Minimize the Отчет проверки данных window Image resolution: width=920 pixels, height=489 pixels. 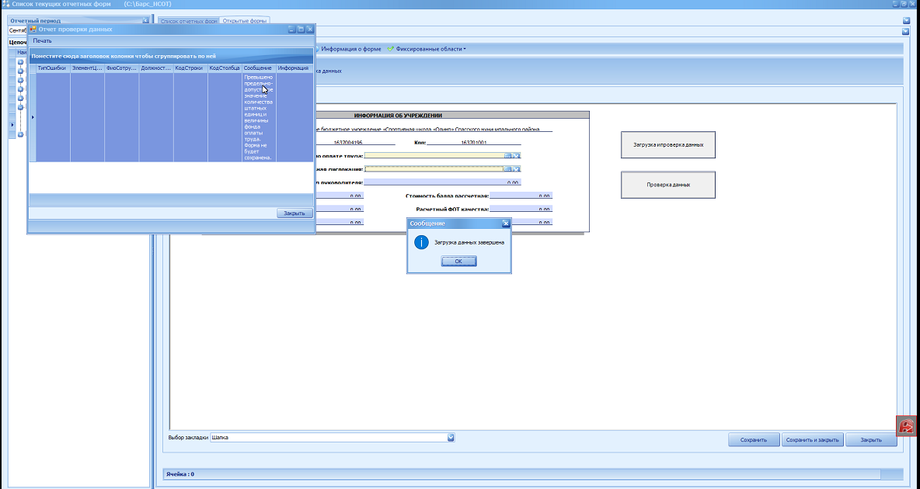coord(291,29)
